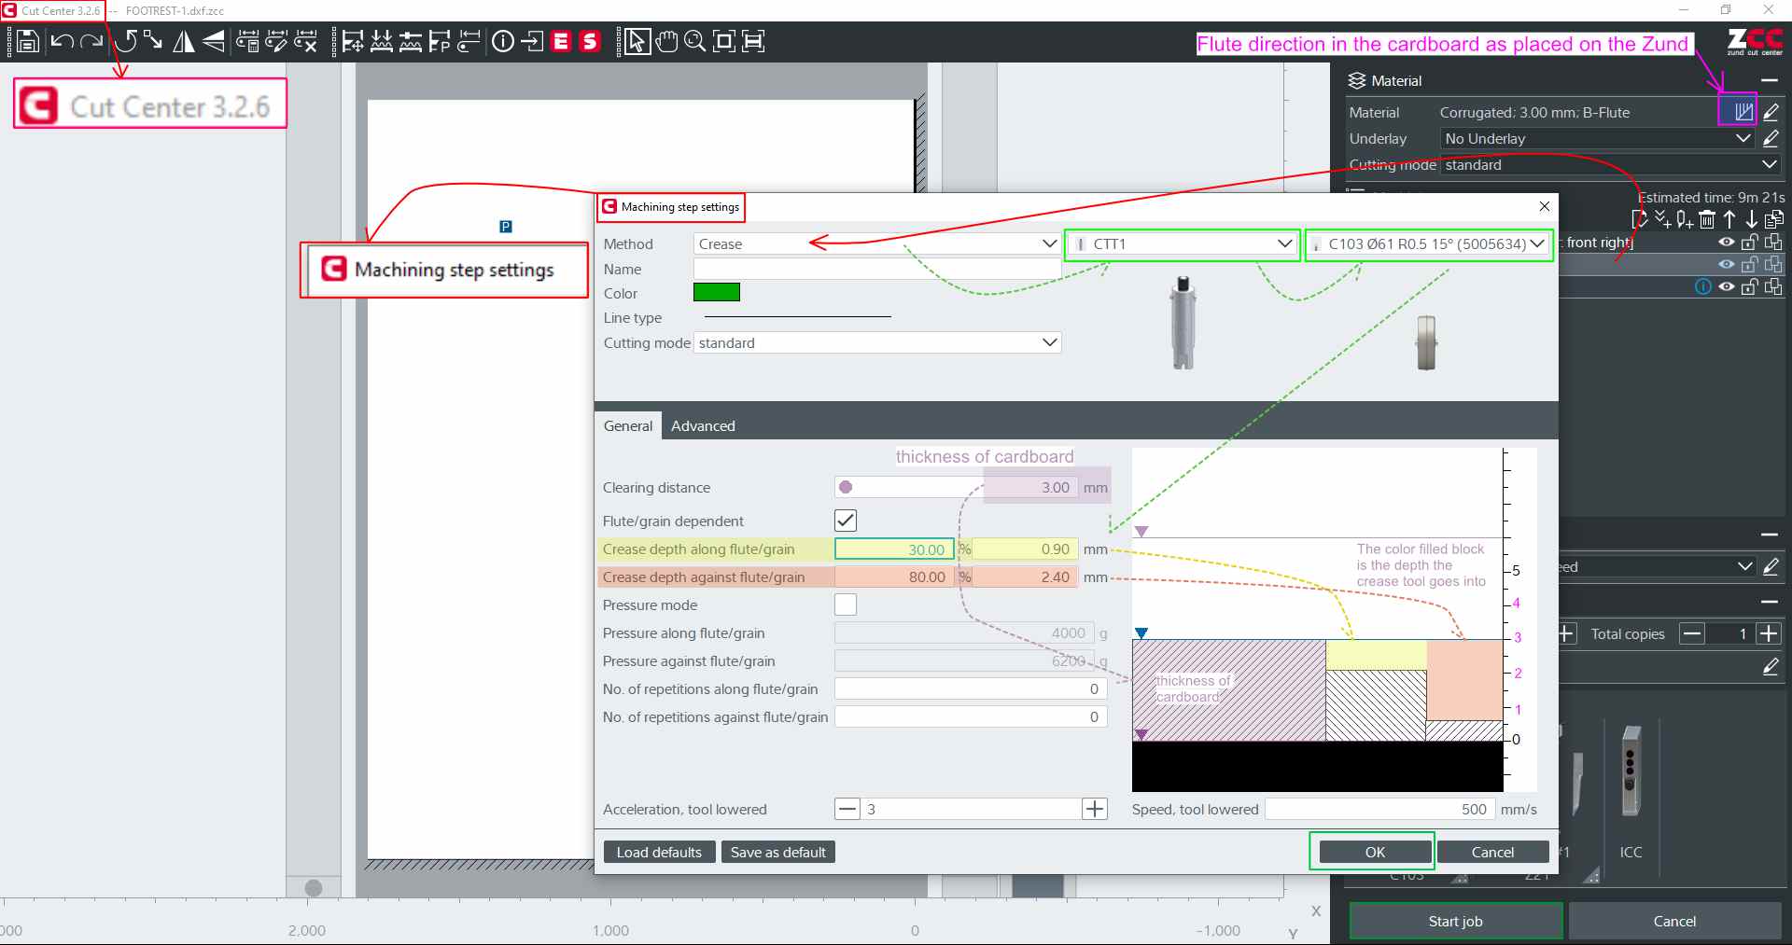This screenshot has height=945, width=1792.
Task: Click the Line type sample line
Action: pyautogui.click(x=797, y=317)
